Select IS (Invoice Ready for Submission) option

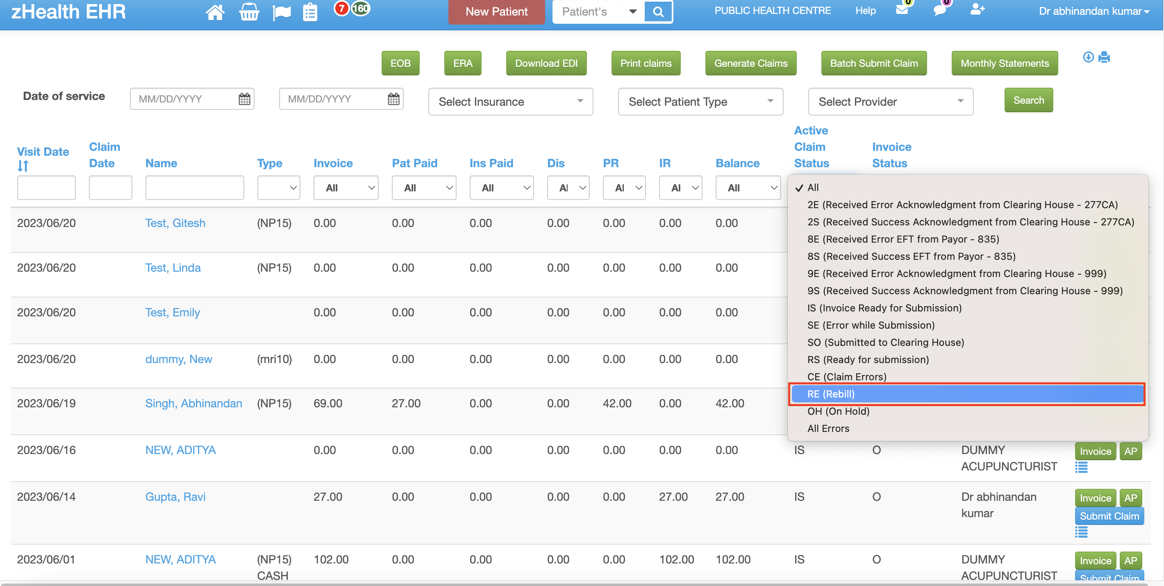point(966,308)
